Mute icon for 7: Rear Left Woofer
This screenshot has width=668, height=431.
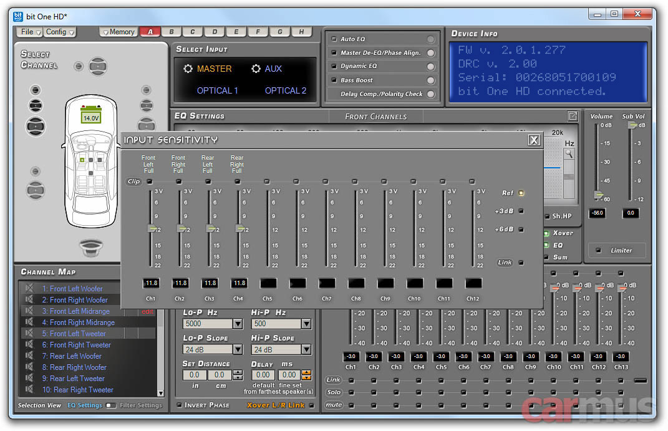click(29, 356)
